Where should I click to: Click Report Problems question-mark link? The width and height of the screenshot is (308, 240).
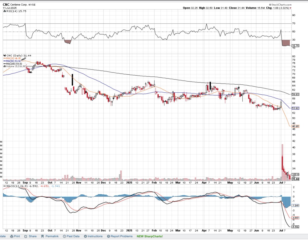[x=120, y=236]
